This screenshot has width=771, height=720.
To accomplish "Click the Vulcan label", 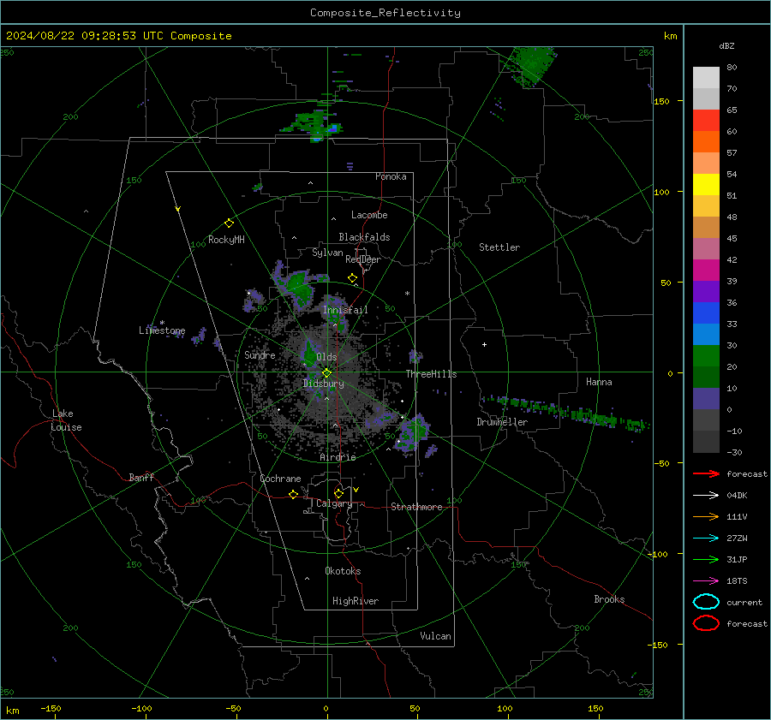I will point(435,636).
